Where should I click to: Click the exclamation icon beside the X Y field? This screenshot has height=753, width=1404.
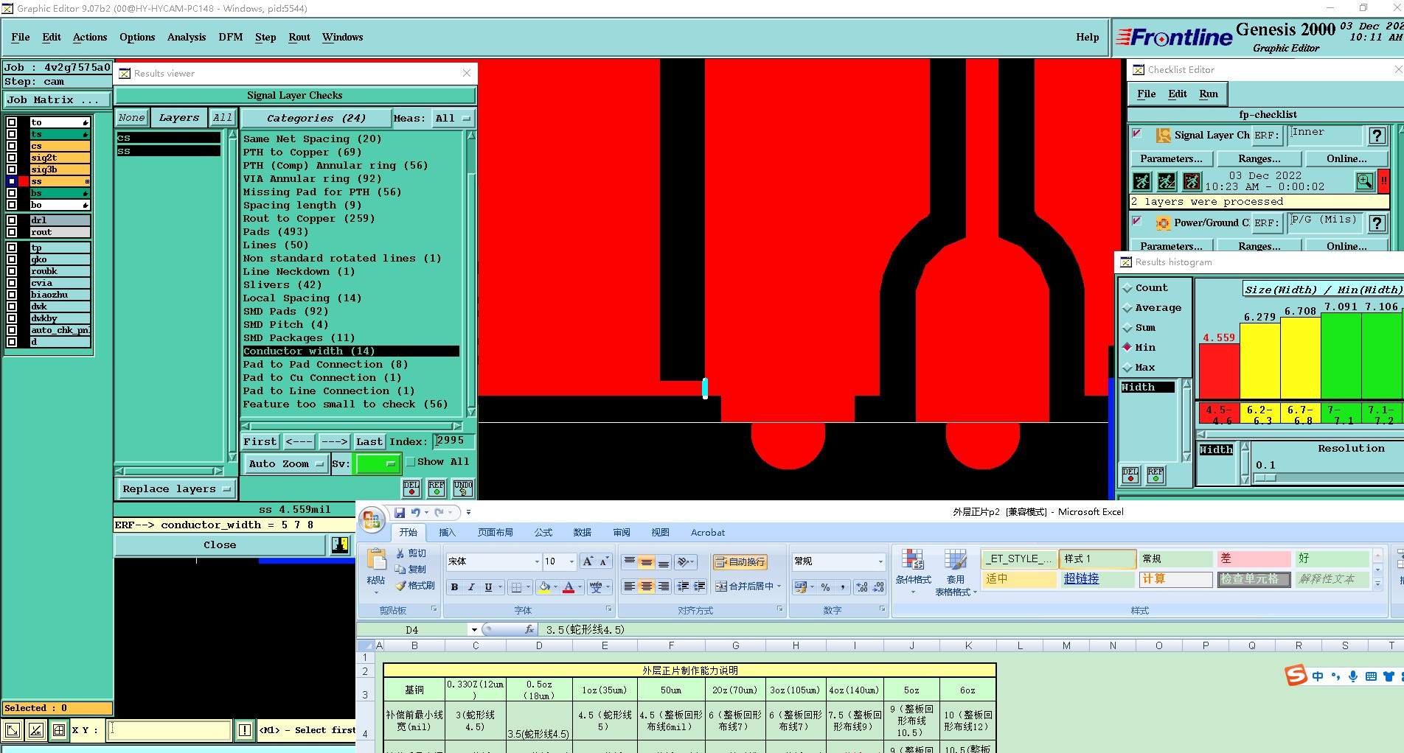[x=245, y=730]
